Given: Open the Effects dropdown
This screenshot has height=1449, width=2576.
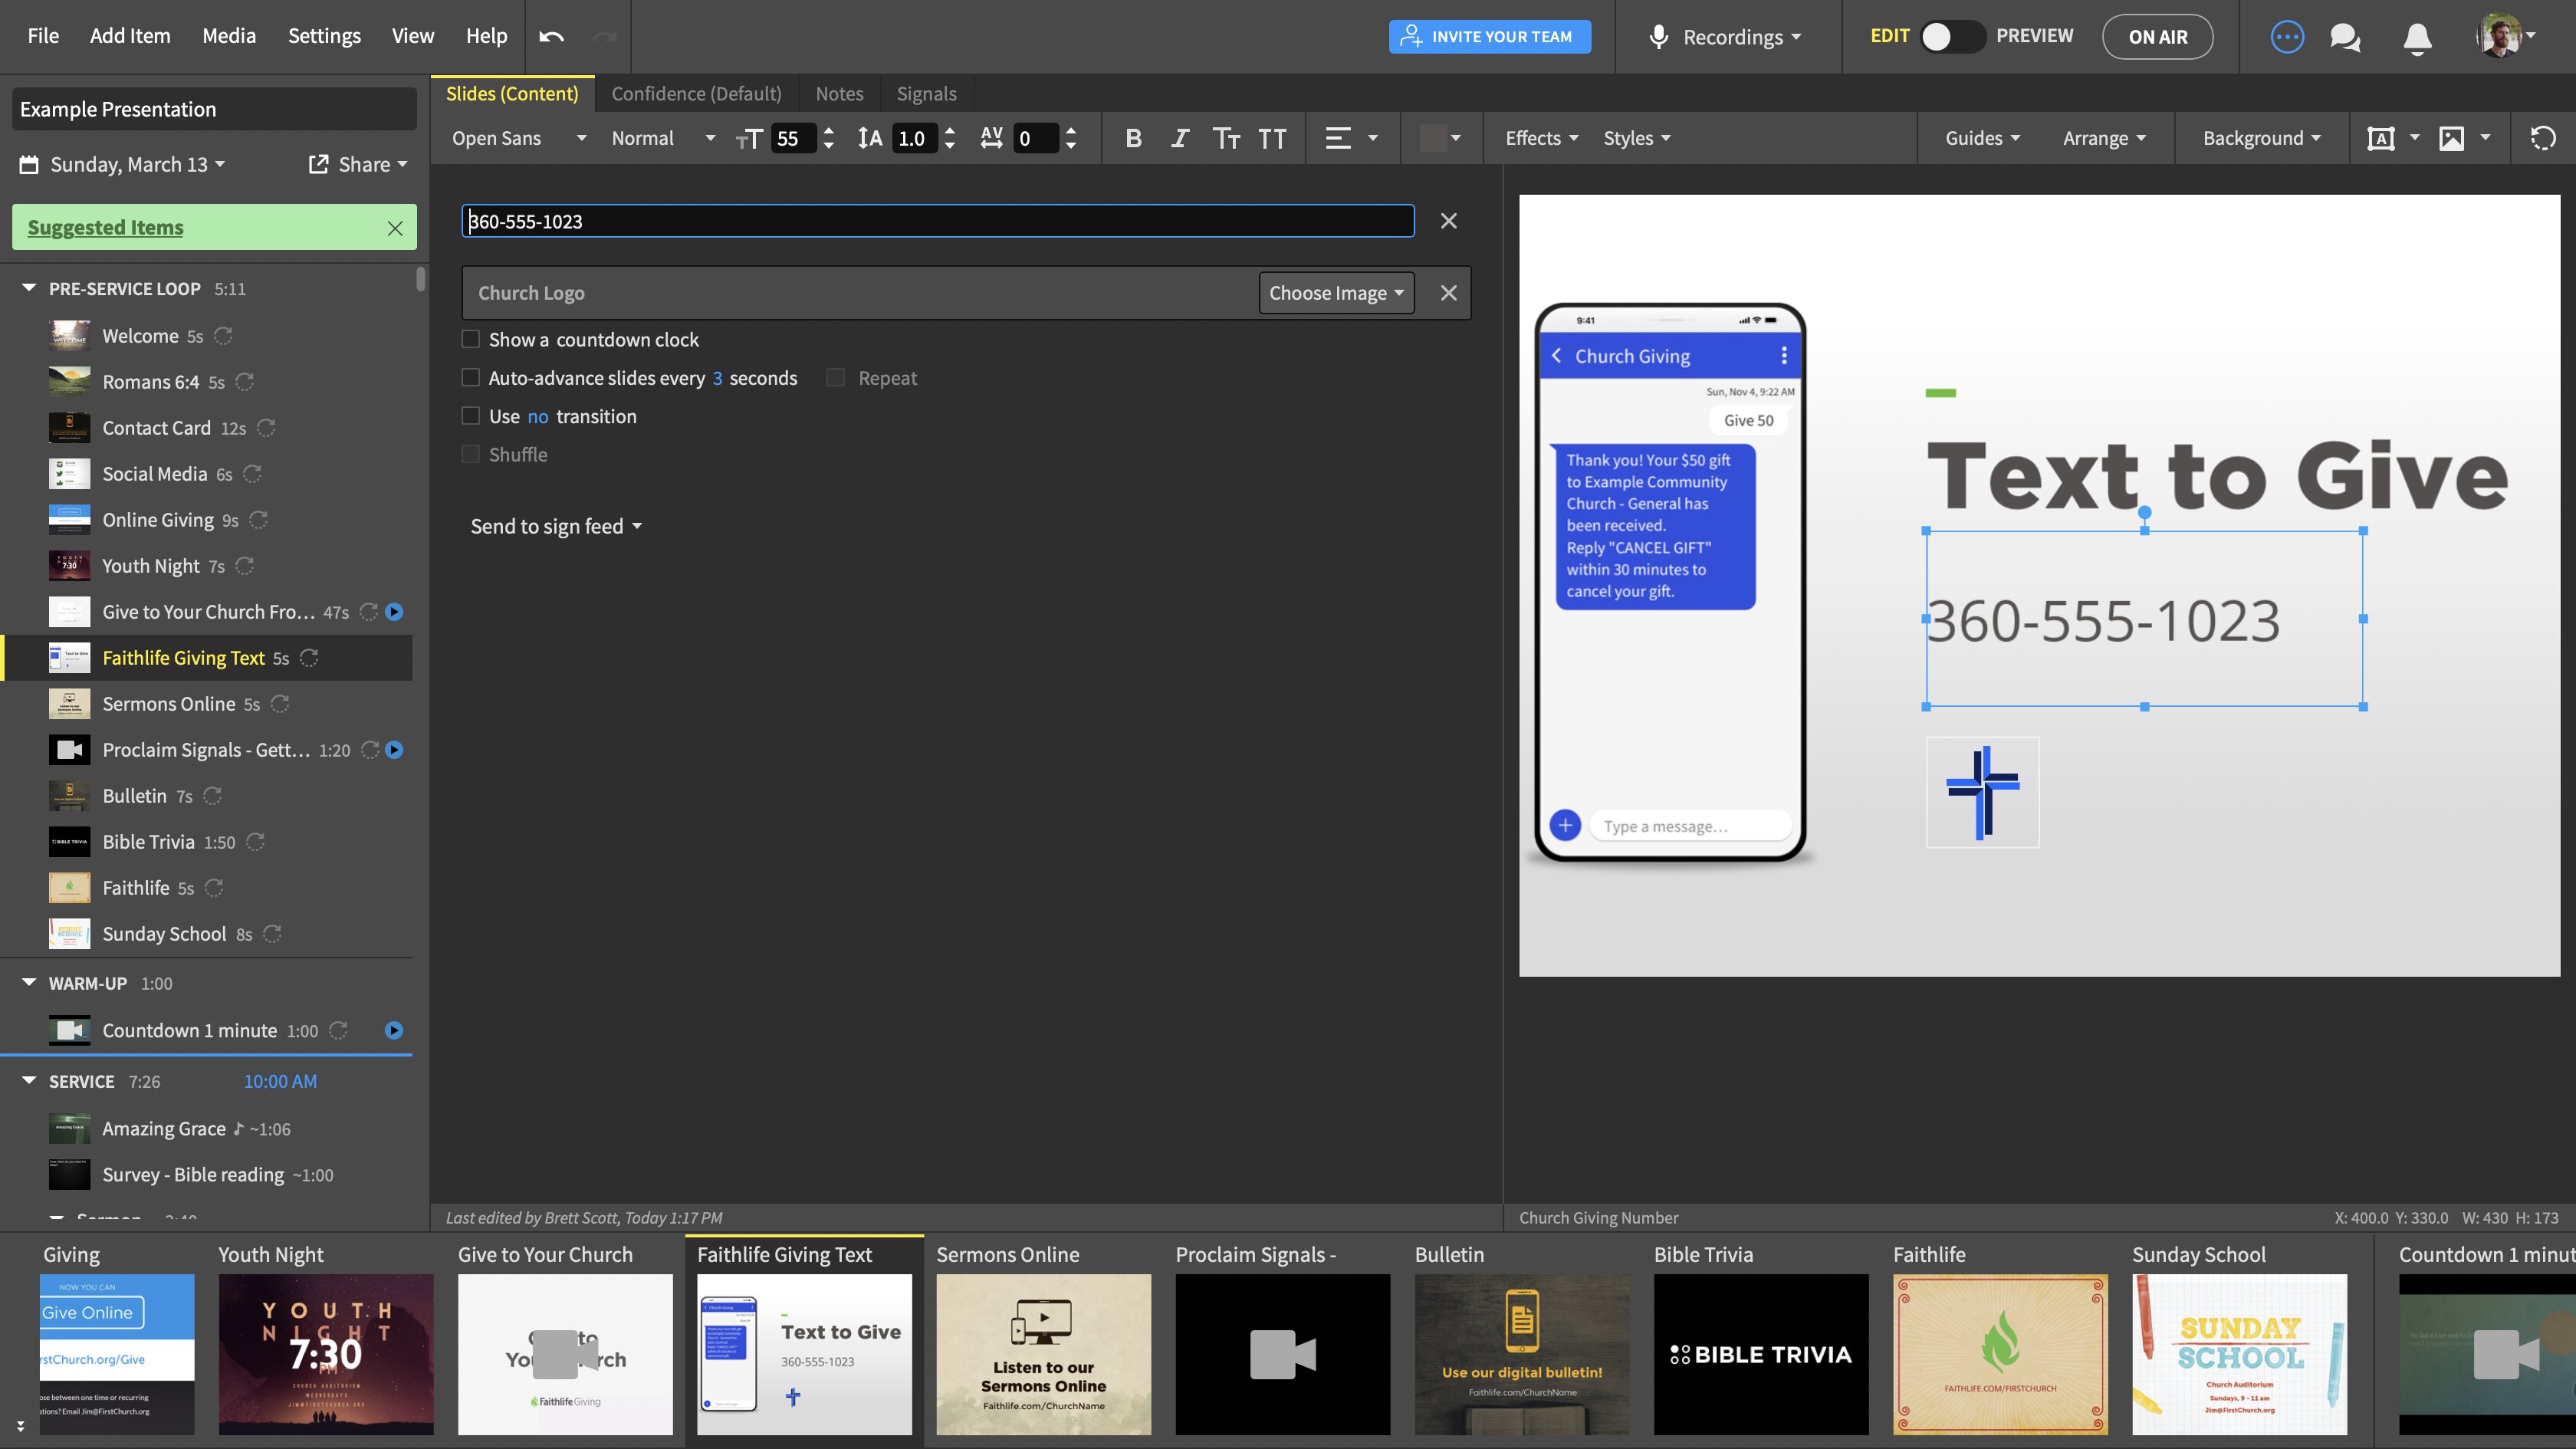Looking at the screenshot, I should pos(1541,138).
